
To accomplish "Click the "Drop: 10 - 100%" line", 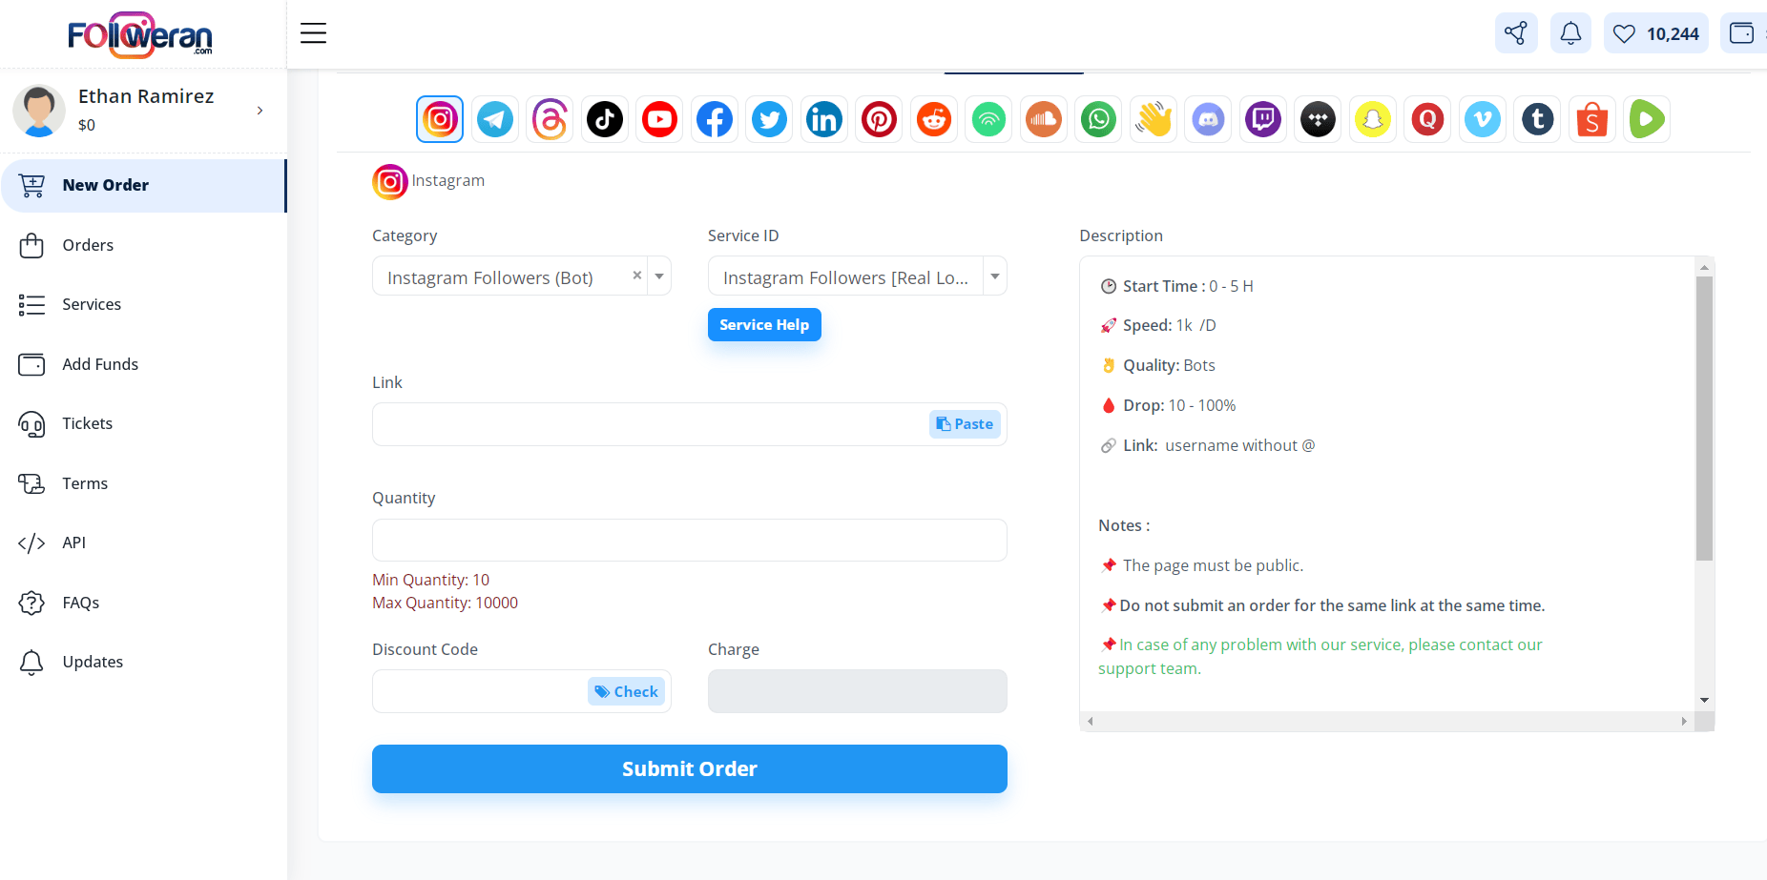I will (x=1169, y=405).
